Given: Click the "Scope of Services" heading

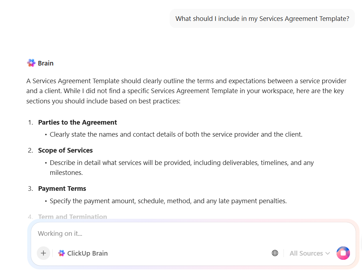Looking at the screenshot, I should 65,150.
